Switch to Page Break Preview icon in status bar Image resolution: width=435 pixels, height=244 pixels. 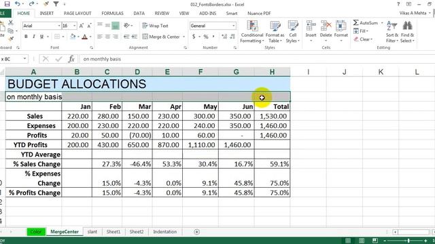[375, 241]
